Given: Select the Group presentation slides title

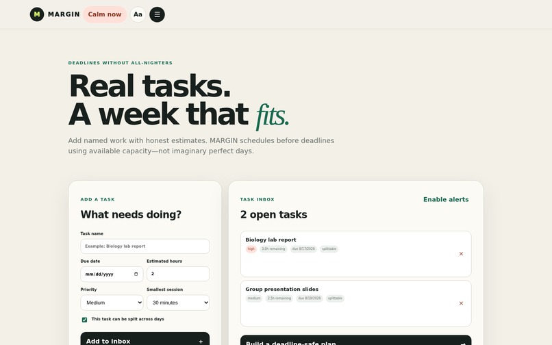Looking at the screenshot, I should click(x=281, y=289).
